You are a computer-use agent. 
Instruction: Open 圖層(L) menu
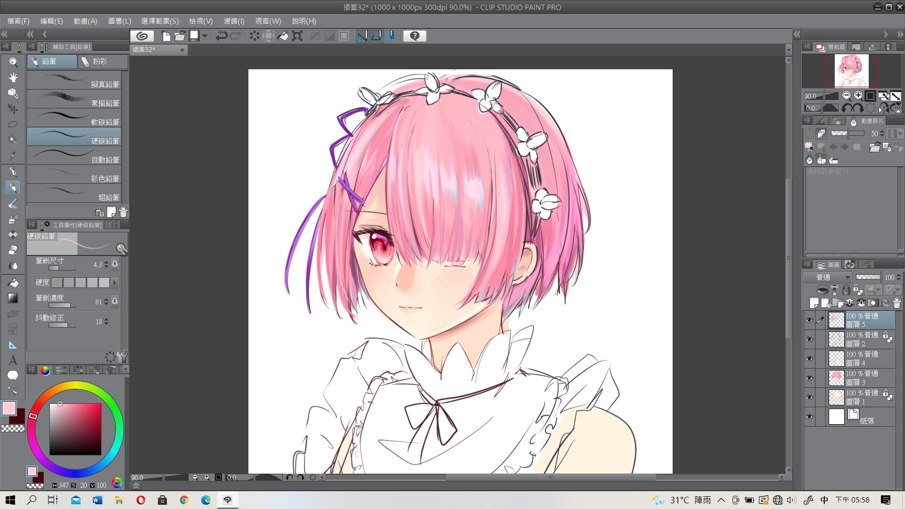[x=120, y=21]
